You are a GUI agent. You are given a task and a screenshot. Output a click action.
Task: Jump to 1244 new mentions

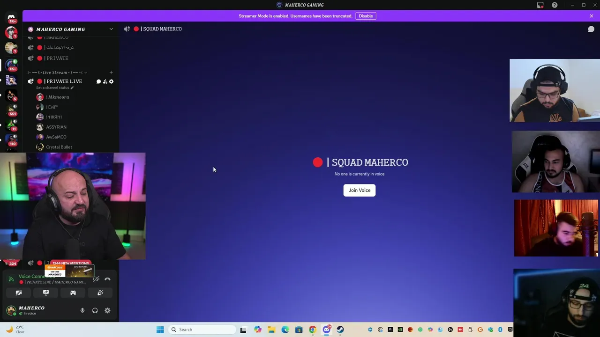[70, 263]
